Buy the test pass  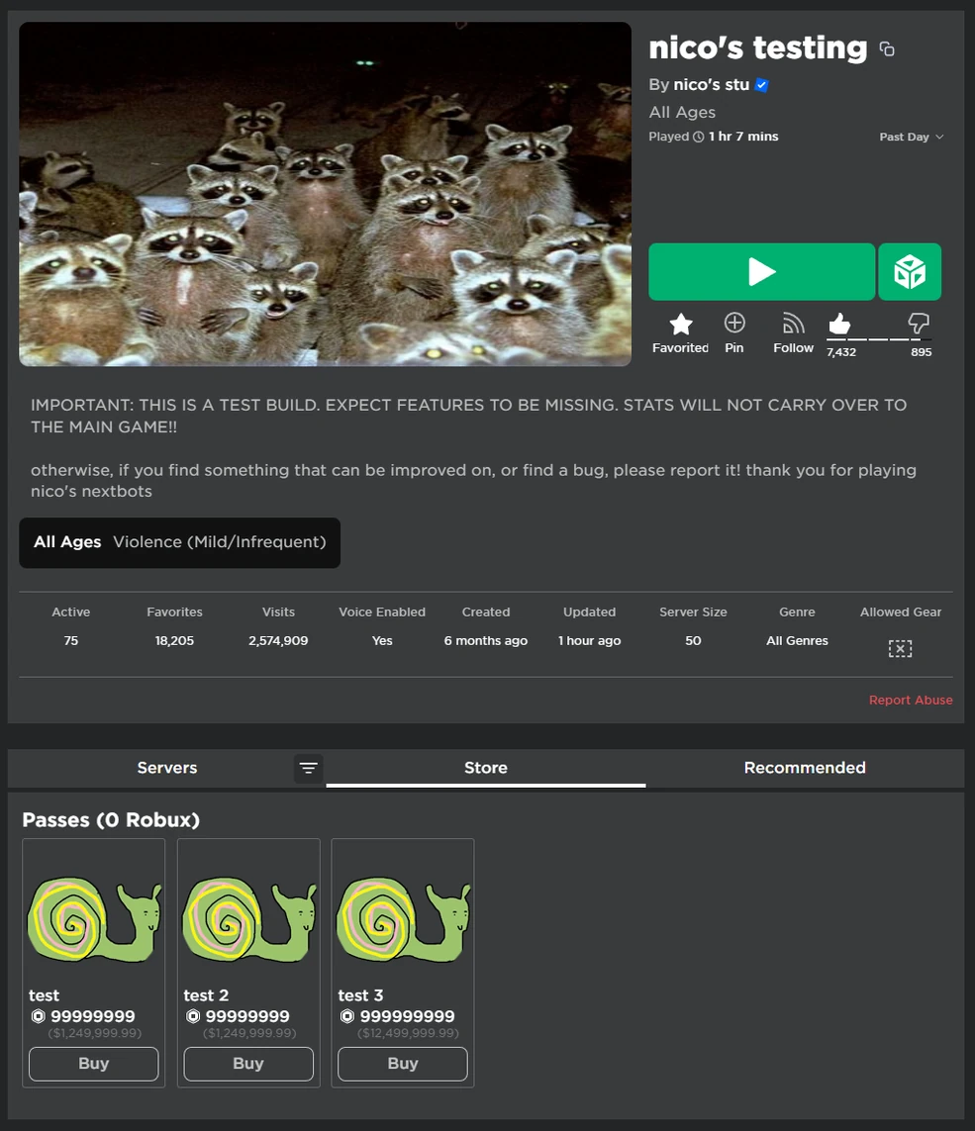[94, 1064]
